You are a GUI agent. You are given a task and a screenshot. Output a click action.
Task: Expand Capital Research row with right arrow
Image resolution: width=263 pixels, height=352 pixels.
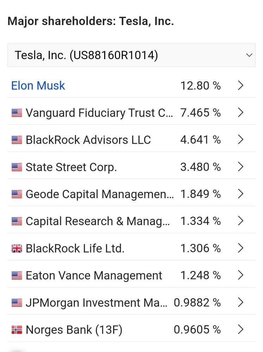click(x=240, y=221)
